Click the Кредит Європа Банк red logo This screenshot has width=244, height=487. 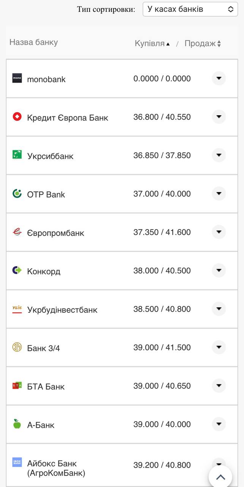pos(17,117)
